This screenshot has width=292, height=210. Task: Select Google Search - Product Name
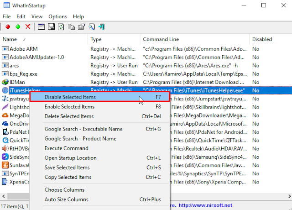click(99, 139)
